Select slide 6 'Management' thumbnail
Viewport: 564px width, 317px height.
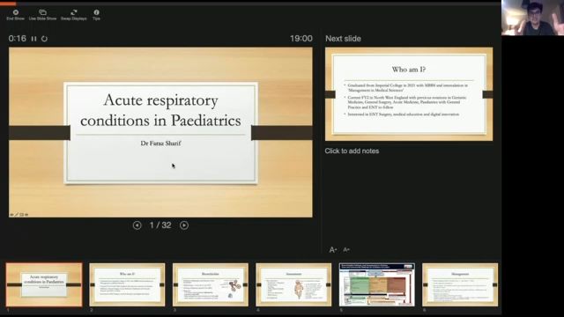(x=460, y=284)
